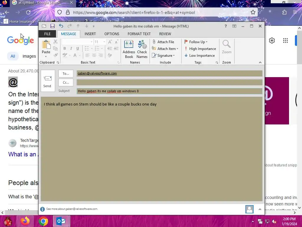
Task: Toggle the bulleted list
Action: pos(87,48)
